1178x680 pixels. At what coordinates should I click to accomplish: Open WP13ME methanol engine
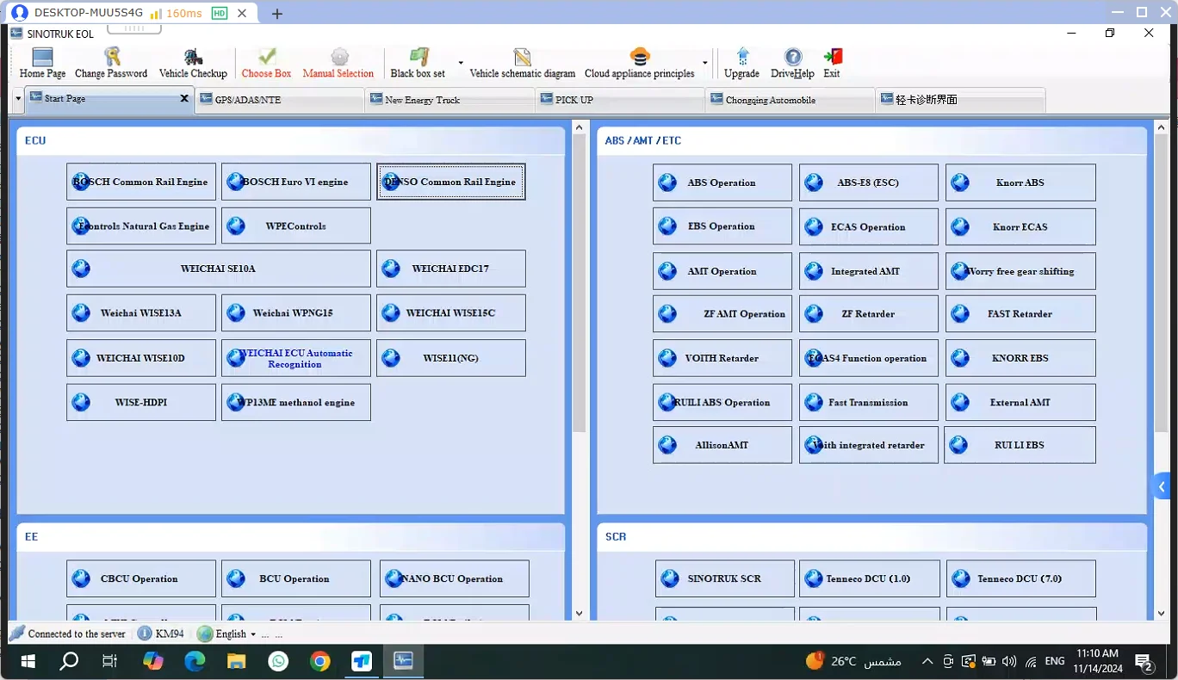pyautogui.click(x=296, y=402)
